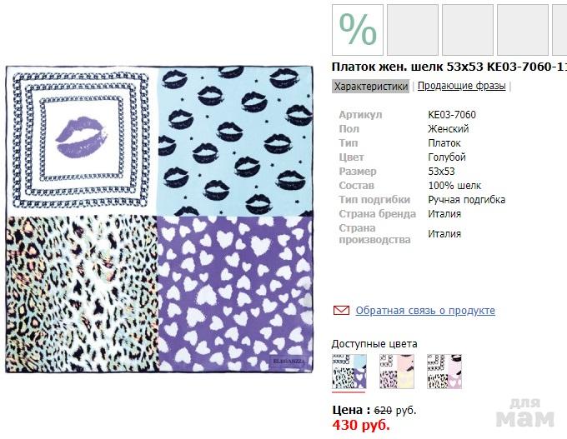Open the Обратная связь о продукте link
567x439 pixels.
click(x=425, y=311)
